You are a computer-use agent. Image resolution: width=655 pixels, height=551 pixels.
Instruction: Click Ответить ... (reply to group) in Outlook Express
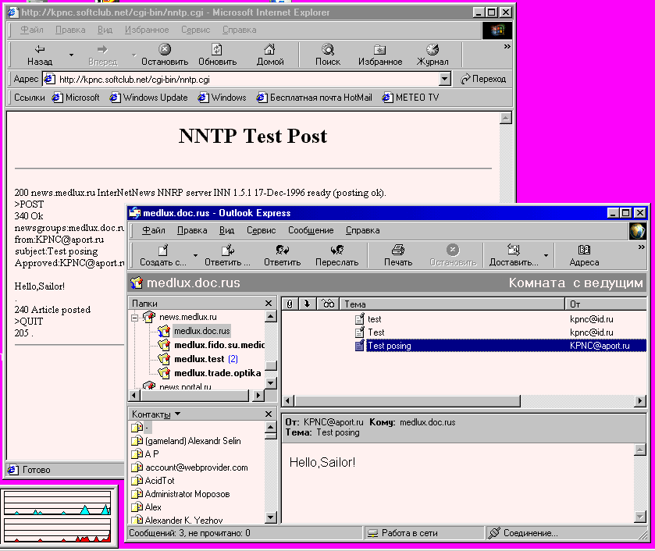(227, 256)
